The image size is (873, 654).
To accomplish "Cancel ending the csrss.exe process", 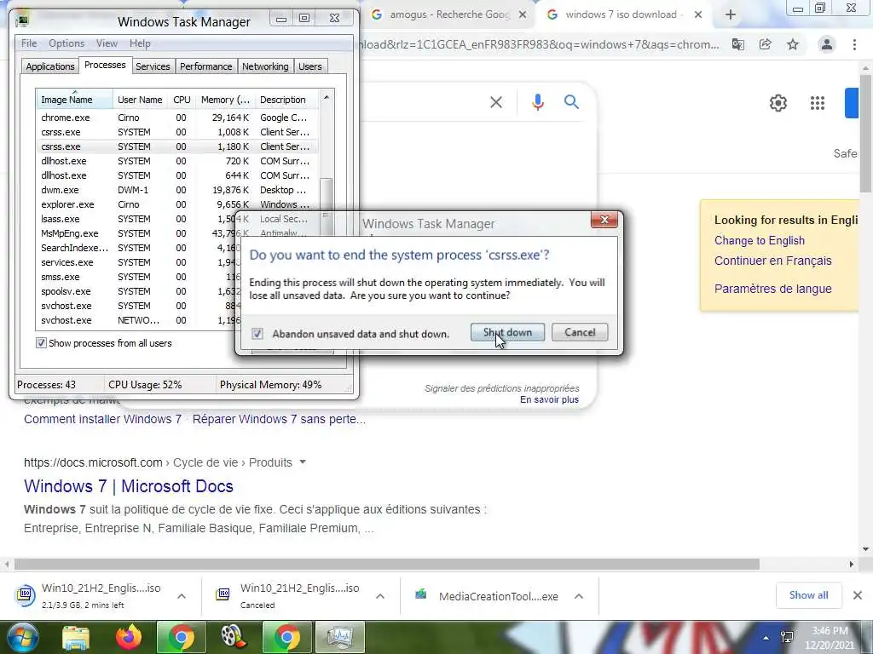I will click(x=580, y=332).
